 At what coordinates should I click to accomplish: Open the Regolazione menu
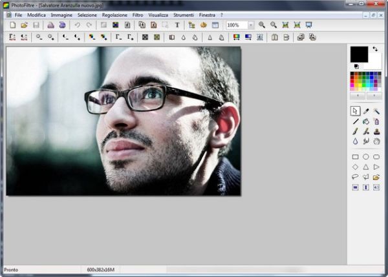tap(114, 14)
